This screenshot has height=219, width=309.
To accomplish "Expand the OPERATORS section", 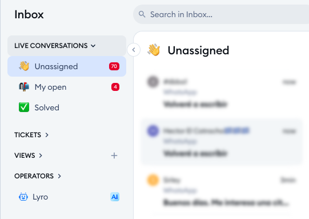I will coord(38,176).
